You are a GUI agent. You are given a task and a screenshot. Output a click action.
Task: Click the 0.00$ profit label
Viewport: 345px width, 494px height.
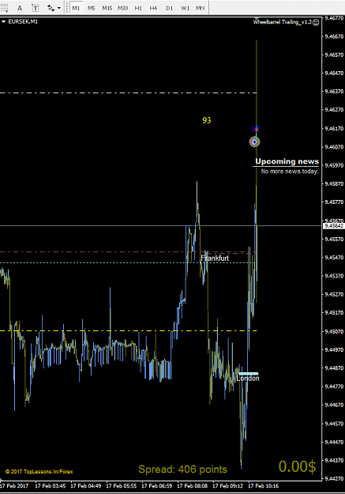[x=297, y=466]
